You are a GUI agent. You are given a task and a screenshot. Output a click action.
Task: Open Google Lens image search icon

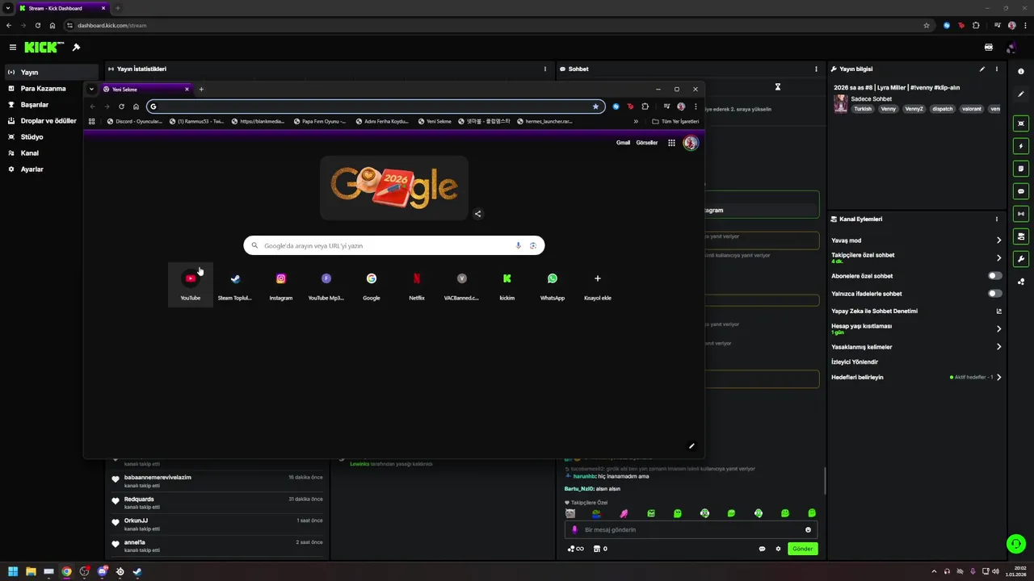pyautogui.click(x=533, y=245)
